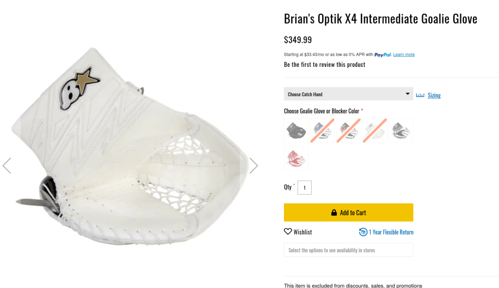This screenshot has width=499, height=288.
Task: Follow the PayPal Learn more link
Action: click(404, 55)
